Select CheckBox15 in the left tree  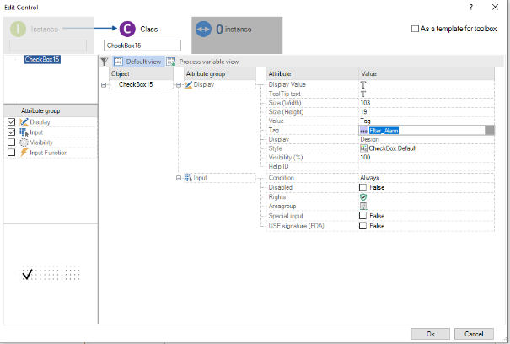point(42,59)
